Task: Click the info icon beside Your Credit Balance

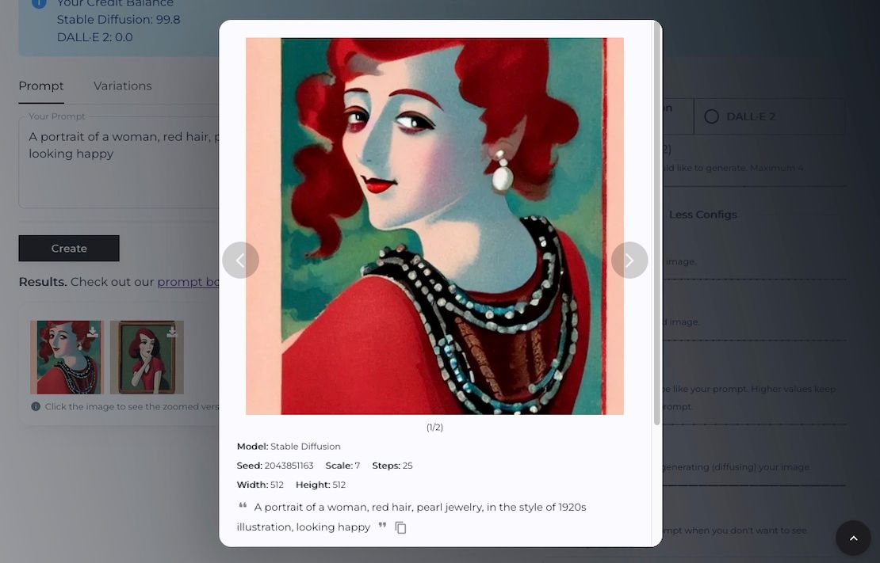Action: (39, 2)
